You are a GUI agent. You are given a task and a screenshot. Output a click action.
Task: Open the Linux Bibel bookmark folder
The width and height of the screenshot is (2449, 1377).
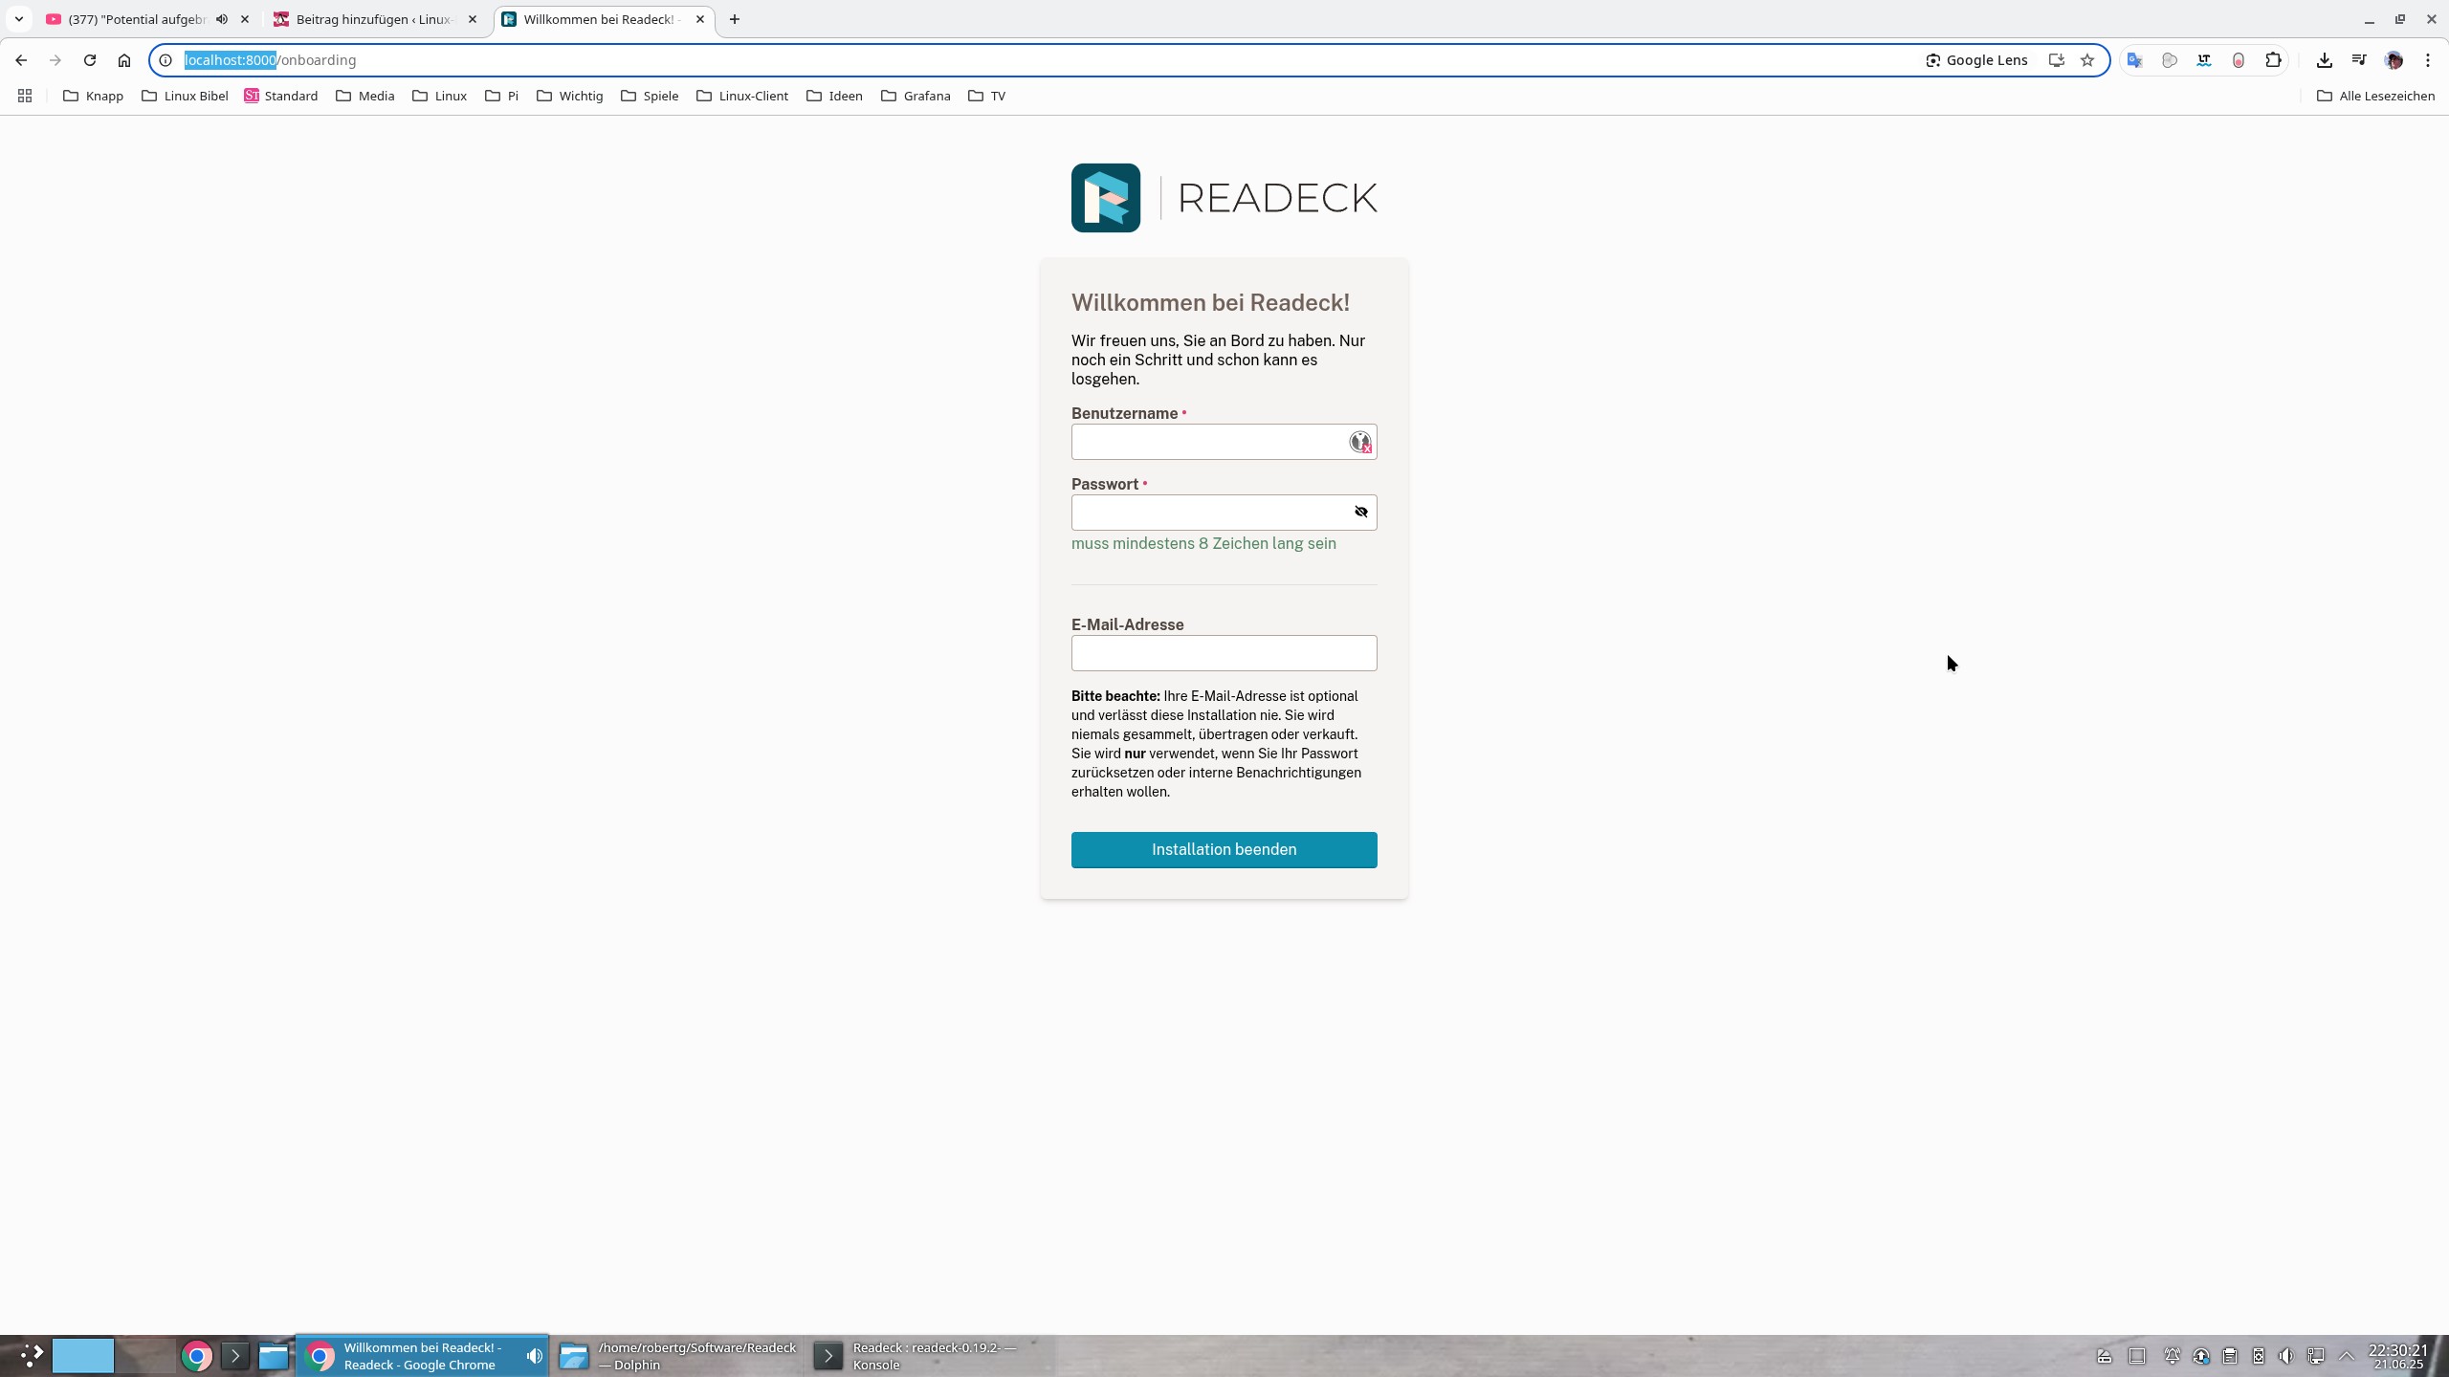pos(186,96)
